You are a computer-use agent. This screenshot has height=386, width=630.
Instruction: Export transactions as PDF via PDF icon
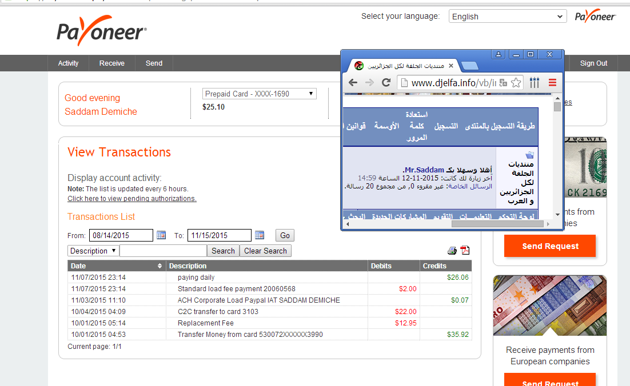pyautogui.click(x=465, y=250)
